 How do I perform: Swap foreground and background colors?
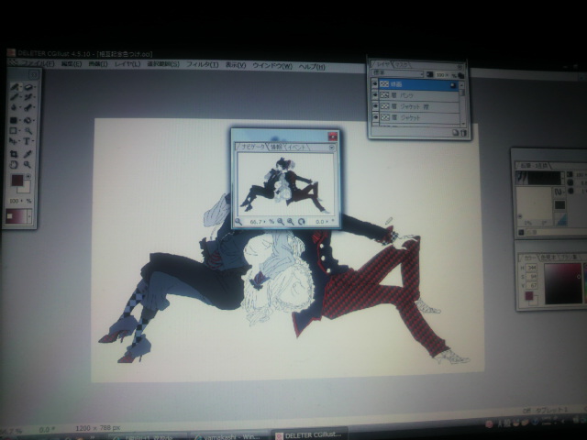click(28, 176)
